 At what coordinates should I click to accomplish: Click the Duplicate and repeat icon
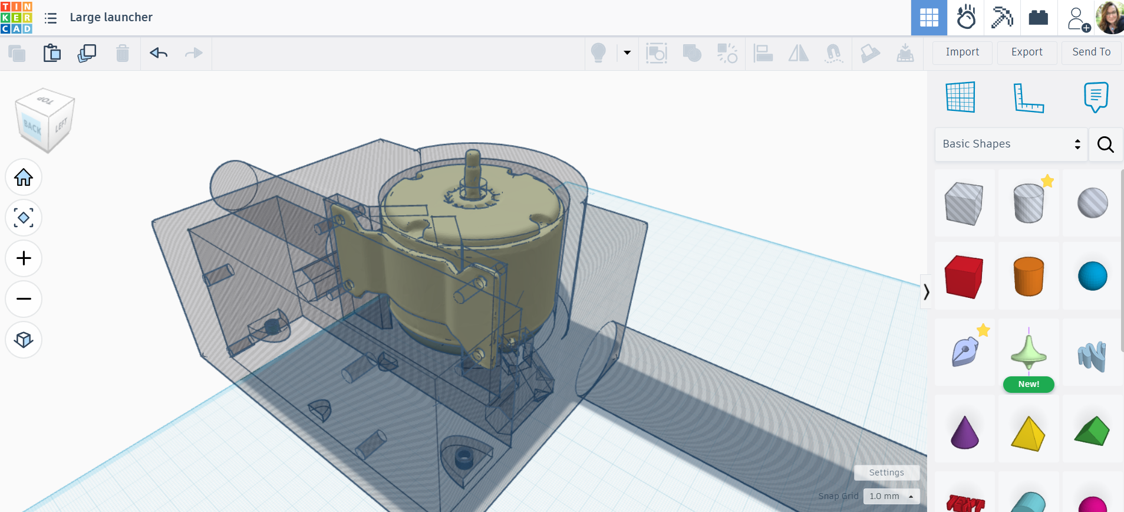pos(87,53)
